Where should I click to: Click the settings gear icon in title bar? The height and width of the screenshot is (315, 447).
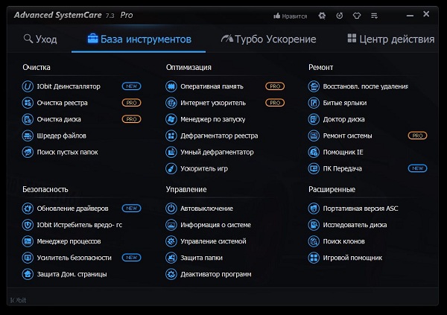point(322,15)
